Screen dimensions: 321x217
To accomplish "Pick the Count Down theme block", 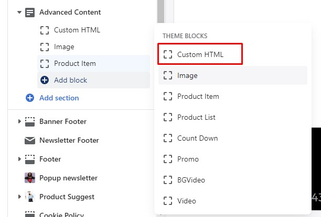I will (x=197, y=138).
